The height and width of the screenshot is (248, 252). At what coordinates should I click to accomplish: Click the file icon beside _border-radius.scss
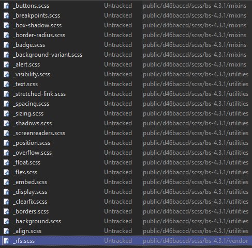pos(6,35)
